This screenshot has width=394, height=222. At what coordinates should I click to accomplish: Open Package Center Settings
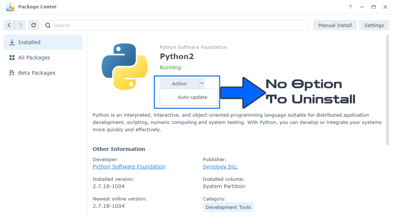point(374,25)
